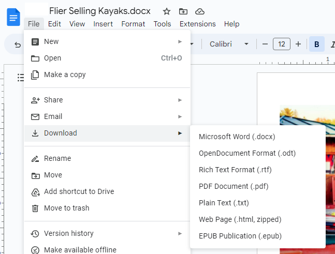Image resolution: width=335 pixels, height=254 pixels.
Task: Open the Google Docs home icon
Action: (x=13, y=17)
